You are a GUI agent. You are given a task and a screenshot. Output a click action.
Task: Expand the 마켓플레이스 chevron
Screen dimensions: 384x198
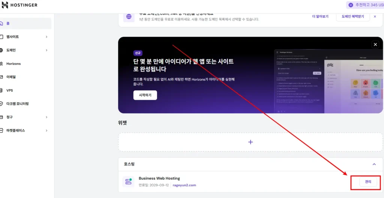[46, 130]
